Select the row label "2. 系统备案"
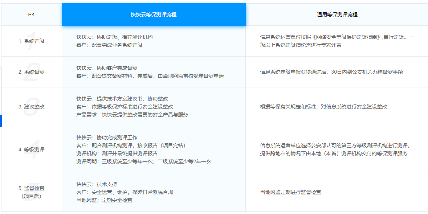This screenshot has width=428, height=214. click(x=32, y=72)
